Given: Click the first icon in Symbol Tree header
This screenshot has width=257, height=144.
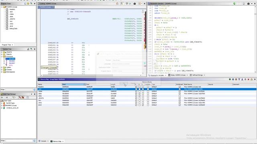Looking at the screenshot, I should [x=28, y=49].
